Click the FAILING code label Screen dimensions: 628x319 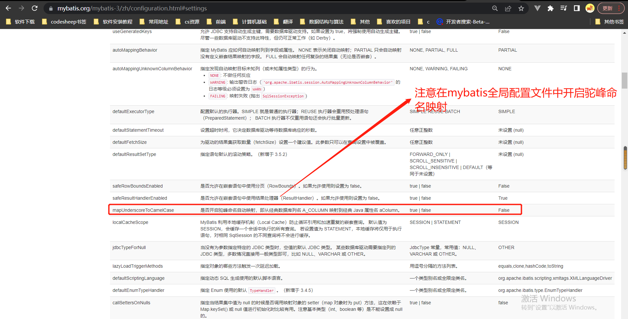click(x=218, y=96)
